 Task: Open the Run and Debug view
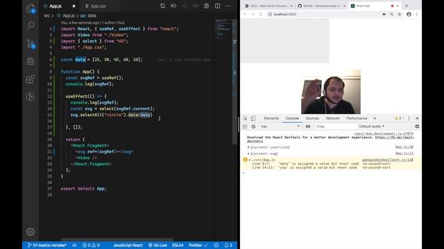(31, 61)
